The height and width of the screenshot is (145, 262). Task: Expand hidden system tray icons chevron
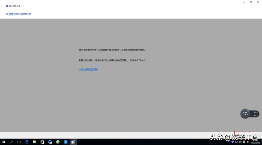(x=229, y=142)
